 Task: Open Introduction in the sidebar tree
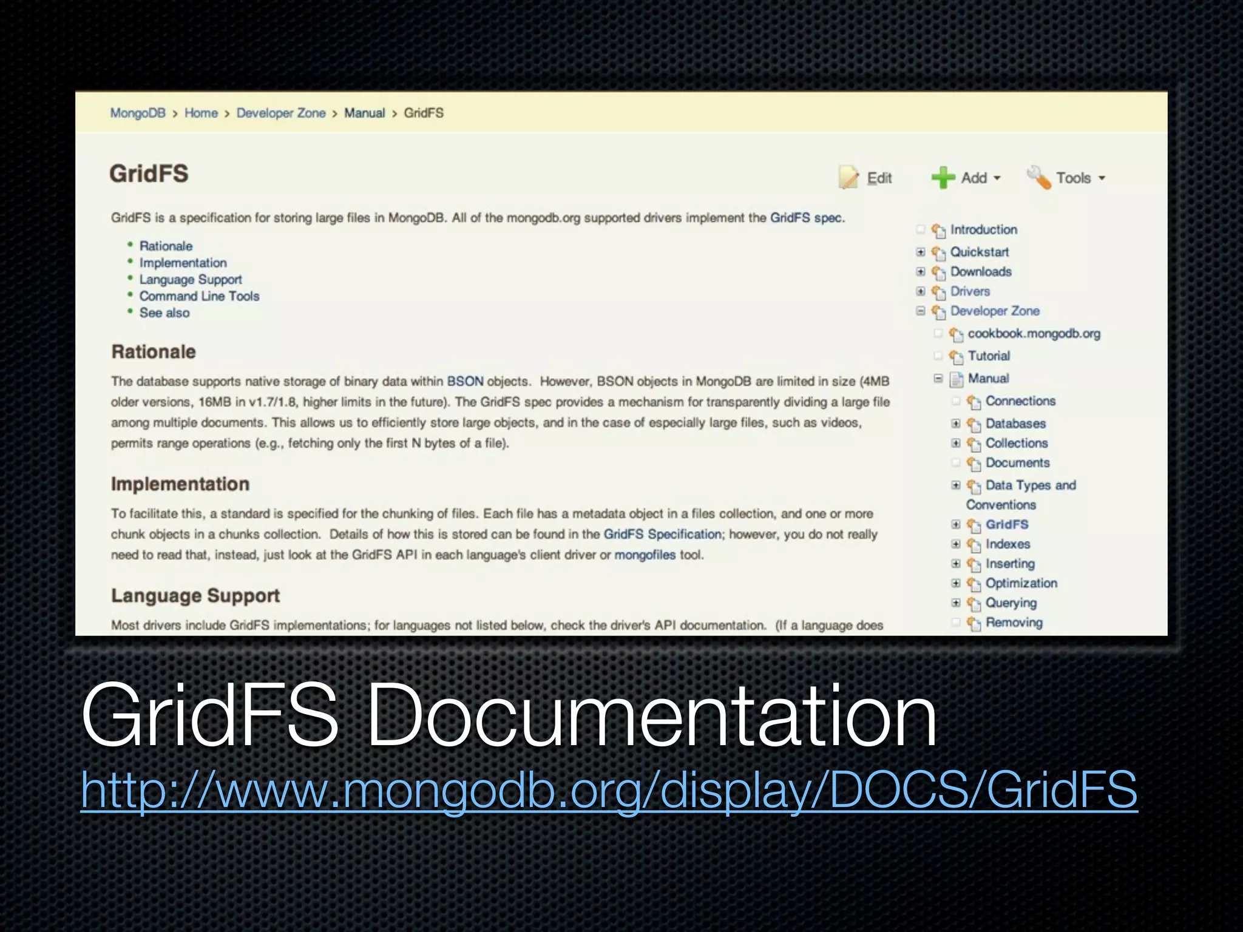pos(983,229)
